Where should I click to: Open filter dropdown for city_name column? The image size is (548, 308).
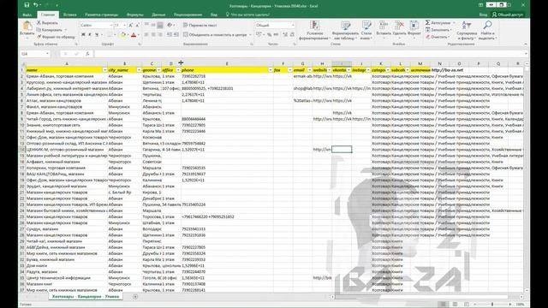click(139, 70)
